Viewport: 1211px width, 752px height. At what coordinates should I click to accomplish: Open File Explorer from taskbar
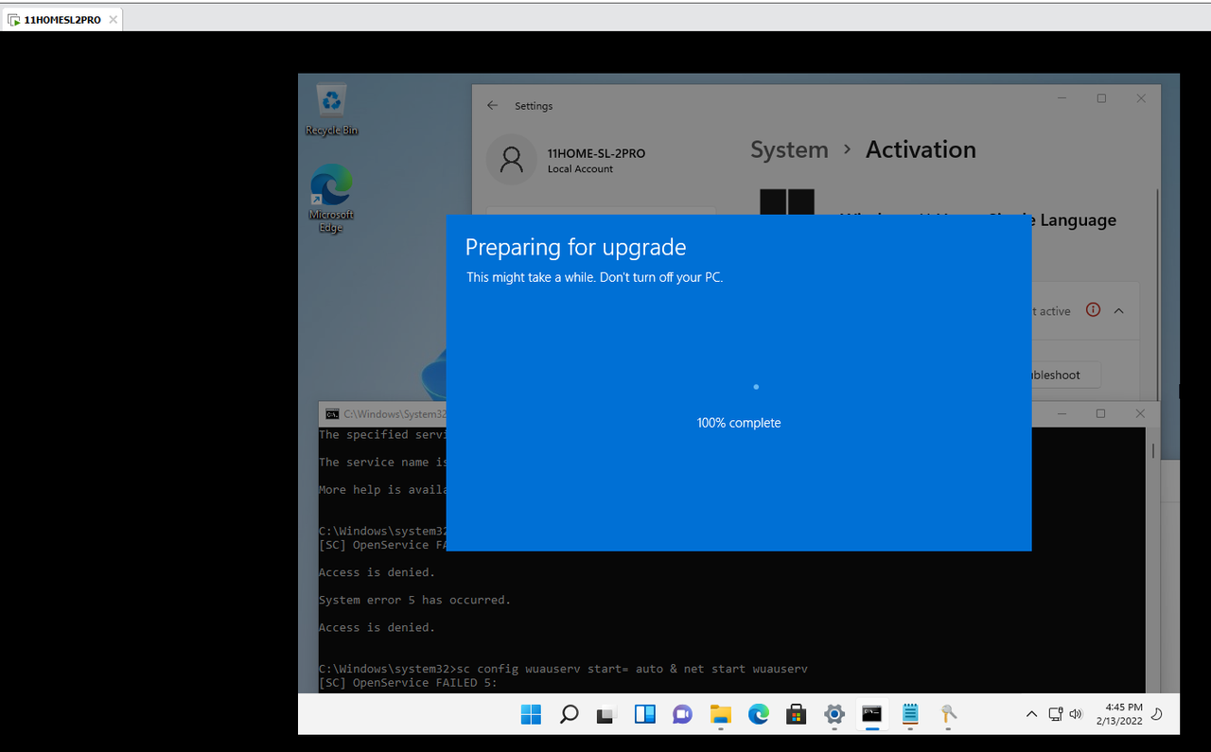(x=721, y=714)
